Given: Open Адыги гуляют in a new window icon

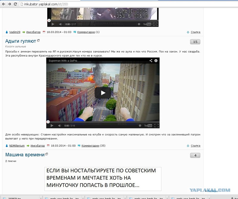Looking at the screenshot, I should [x=38, y=41].
